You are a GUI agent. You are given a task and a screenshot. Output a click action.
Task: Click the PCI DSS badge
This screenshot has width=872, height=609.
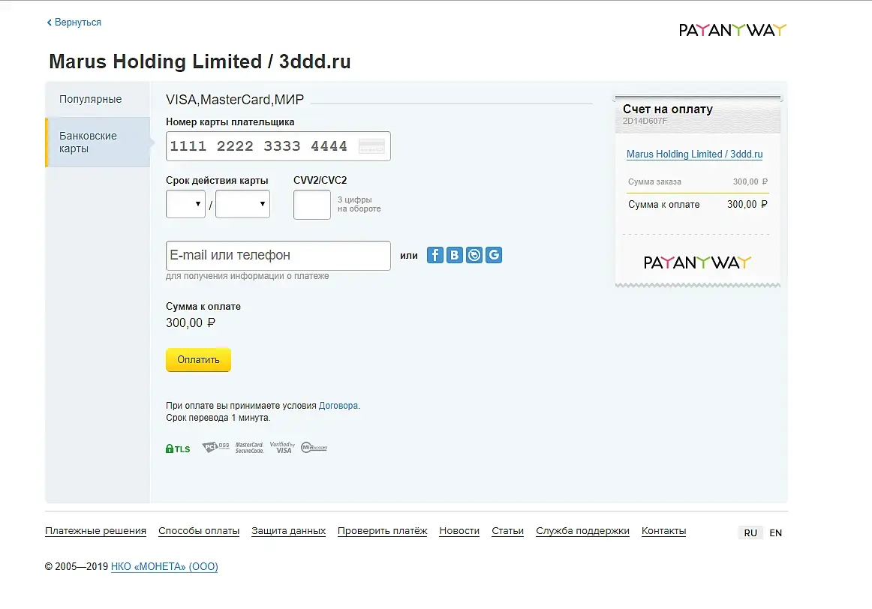[x=215, y=448]
